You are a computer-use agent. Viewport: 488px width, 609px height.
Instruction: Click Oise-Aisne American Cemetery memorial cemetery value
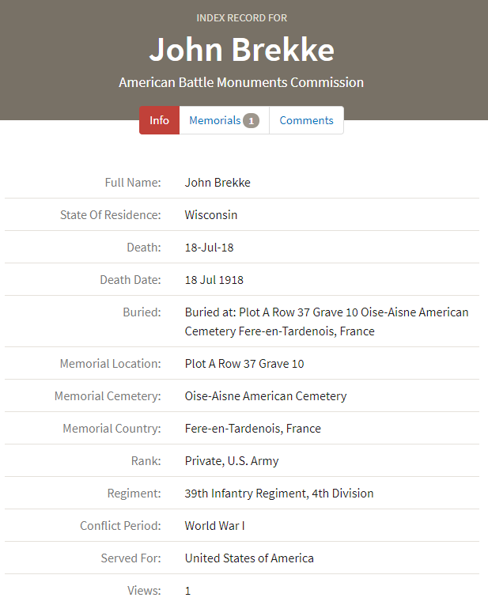click(266, 396)
